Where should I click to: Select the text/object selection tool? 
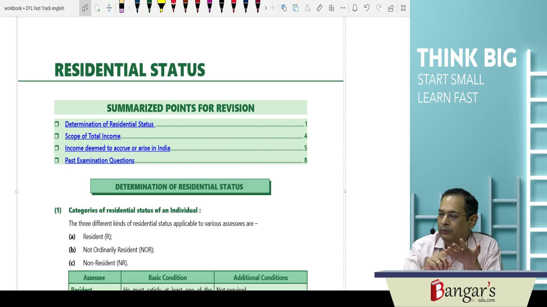click(x=85, y=8)
